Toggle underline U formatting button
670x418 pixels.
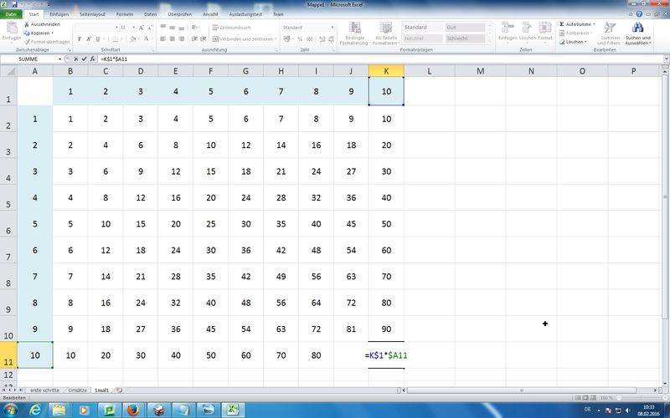coord(97,38)
